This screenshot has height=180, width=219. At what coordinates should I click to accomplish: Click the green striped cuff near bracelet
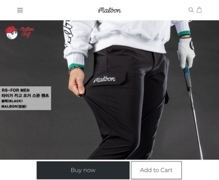click(76, 66)
